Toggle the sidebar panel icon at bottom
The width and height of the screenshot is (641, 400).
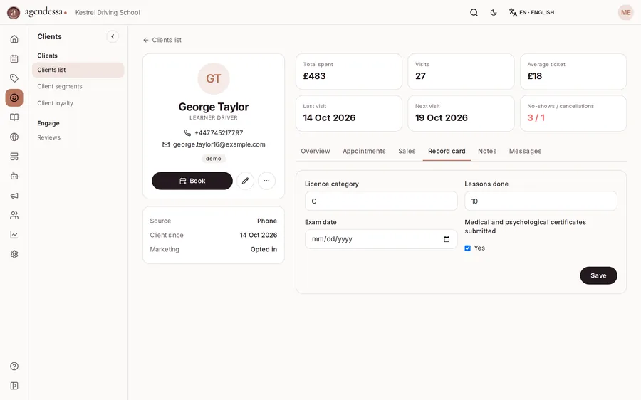click(x=14, y=386)
